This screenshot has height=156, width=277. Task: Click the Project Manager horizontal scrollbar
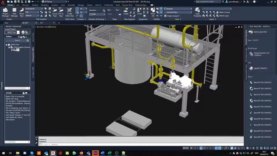pos(17,88)
